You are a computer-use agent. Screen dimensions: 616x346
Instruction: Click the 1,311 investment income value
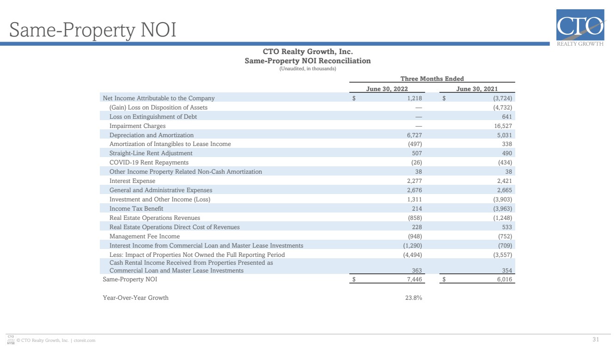[414, 200]
